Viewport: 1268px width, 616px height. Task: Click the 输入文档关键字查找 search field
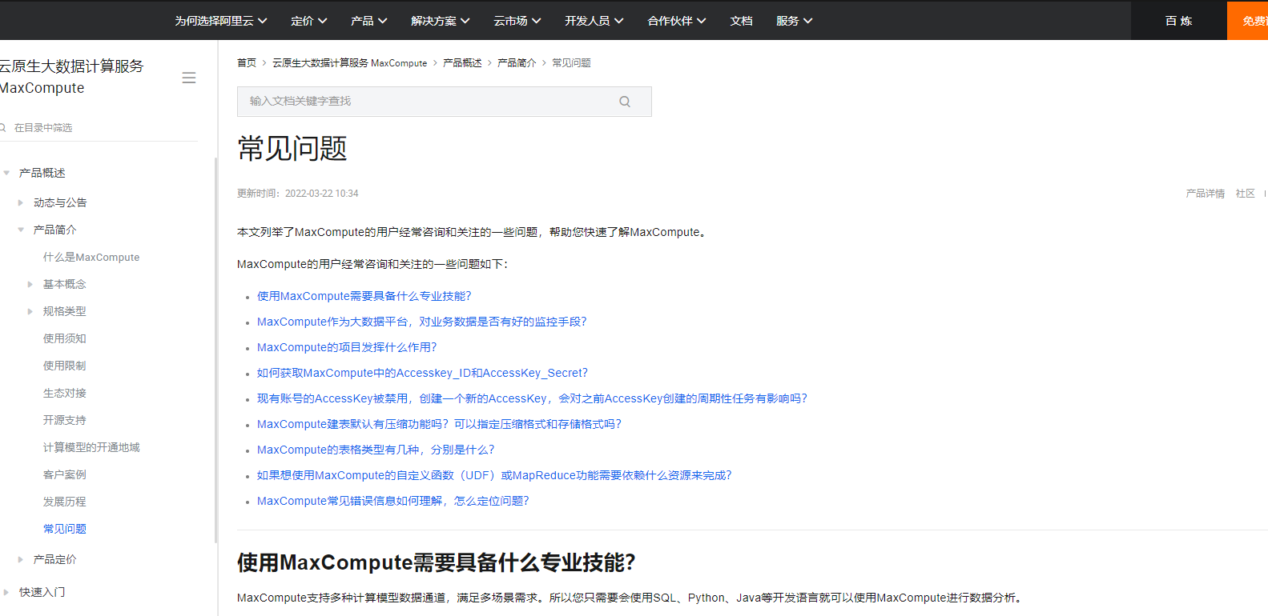point(445,102)
